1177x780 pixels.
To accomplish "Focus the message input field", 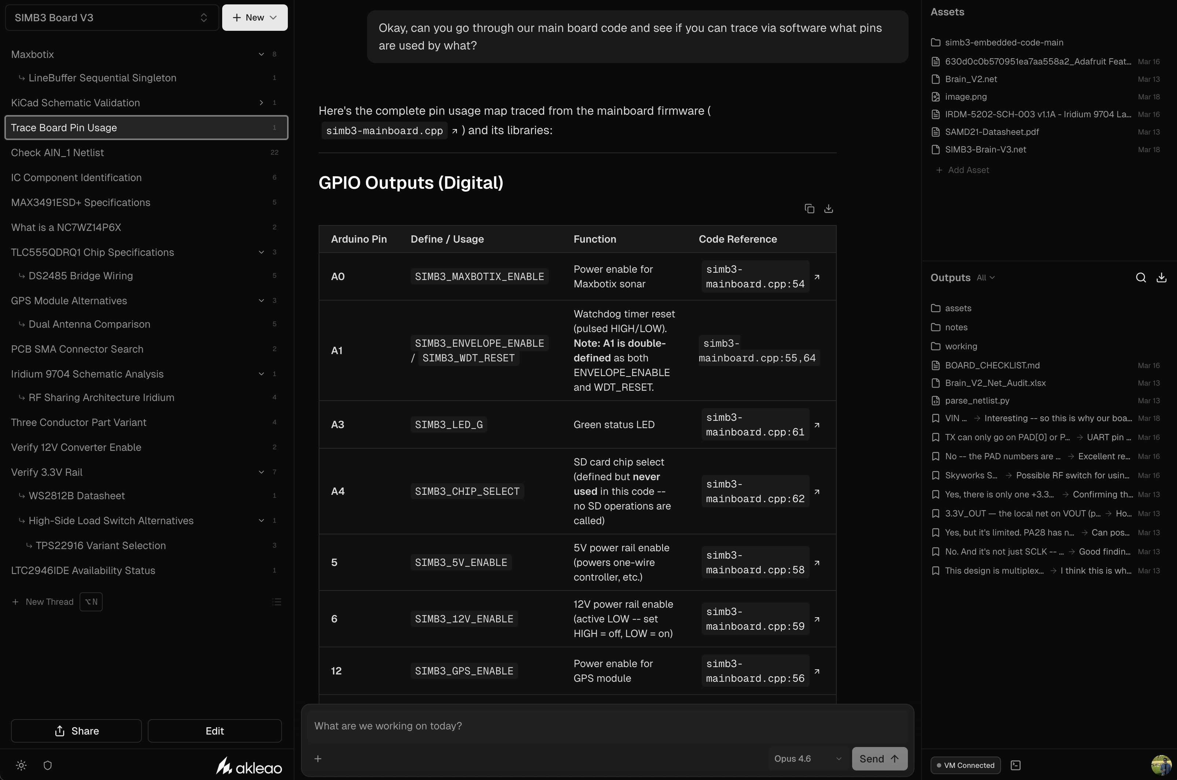I will [607, 726].
